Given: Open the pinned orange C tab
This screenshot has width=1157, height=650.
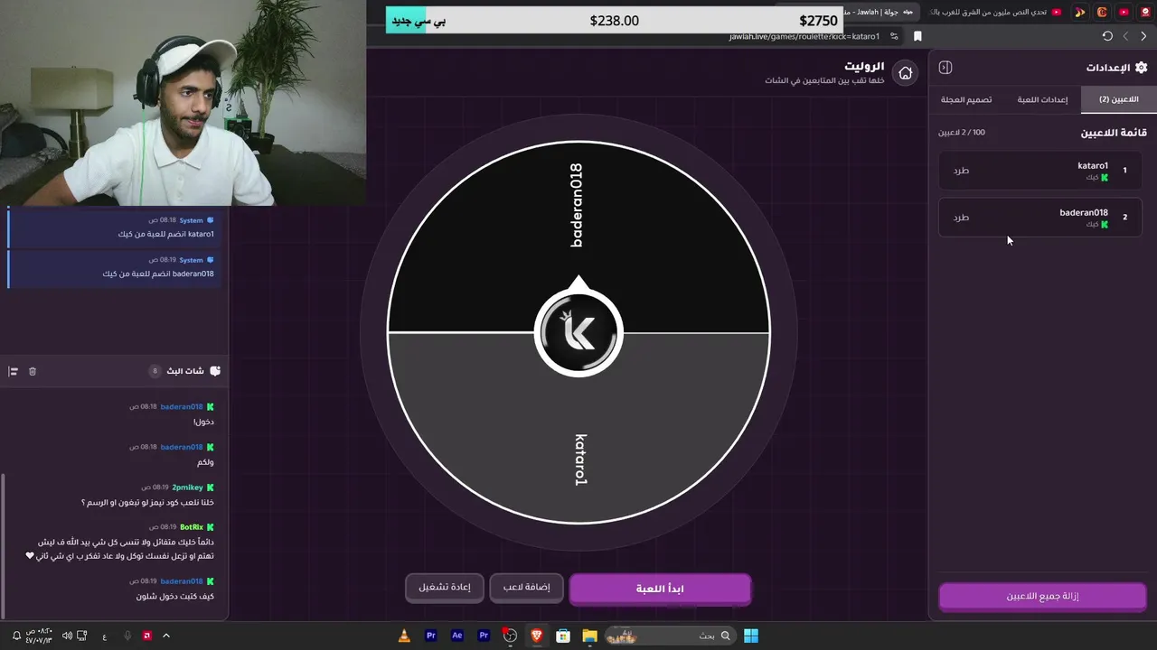Looking at the screenshot, I should click(1102, 12).
